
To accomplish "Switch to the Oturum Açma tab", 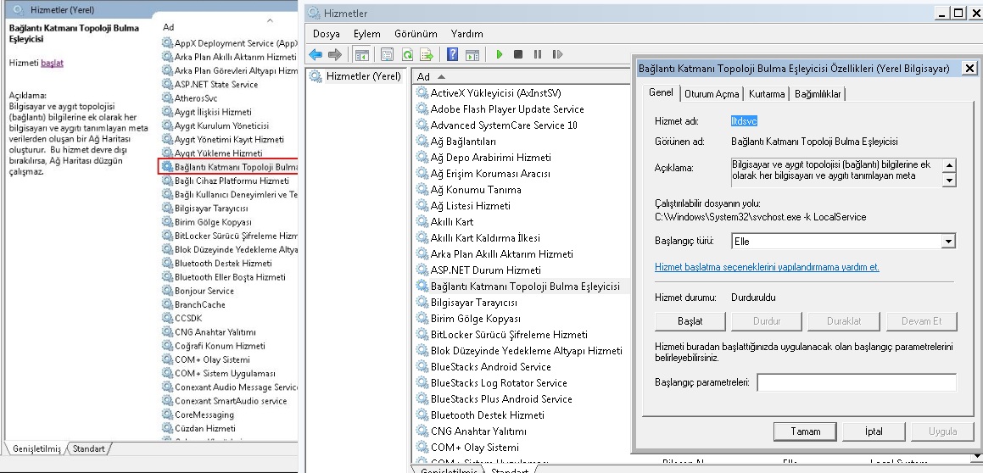I will click(712, 94).
